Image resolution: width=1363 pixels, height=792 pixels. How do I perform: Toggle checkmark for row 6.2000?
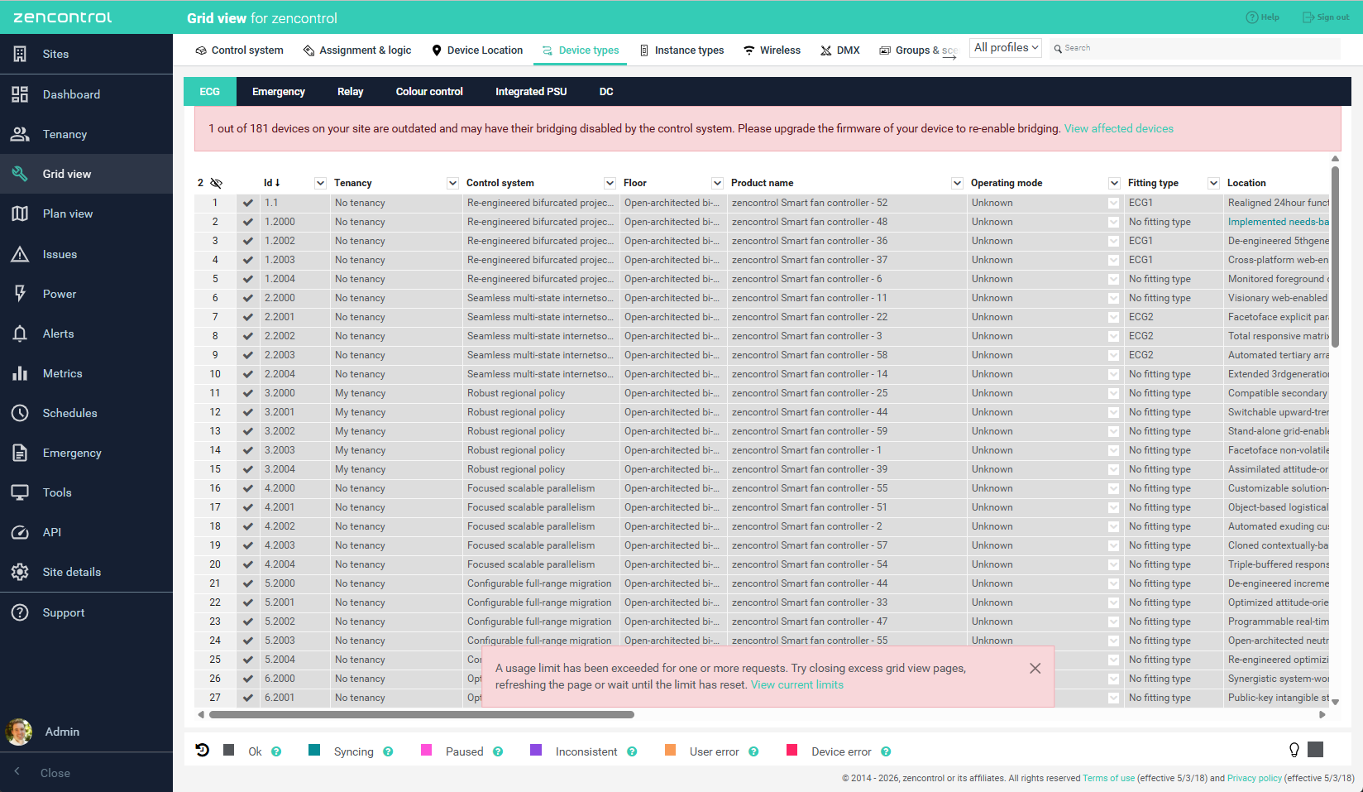[x=248, y=679]
